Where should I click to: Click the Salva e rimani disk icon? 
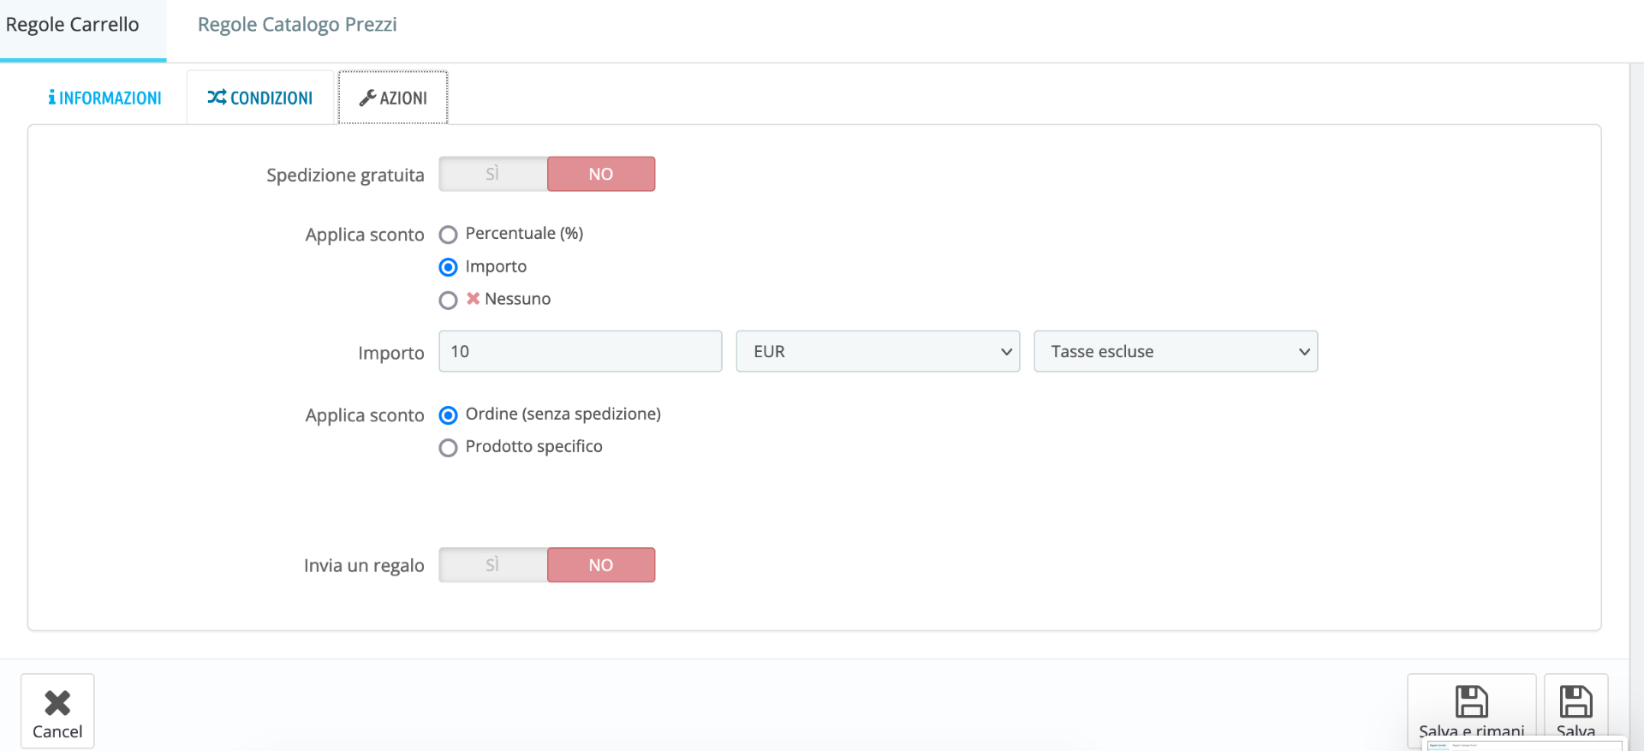1471,702
